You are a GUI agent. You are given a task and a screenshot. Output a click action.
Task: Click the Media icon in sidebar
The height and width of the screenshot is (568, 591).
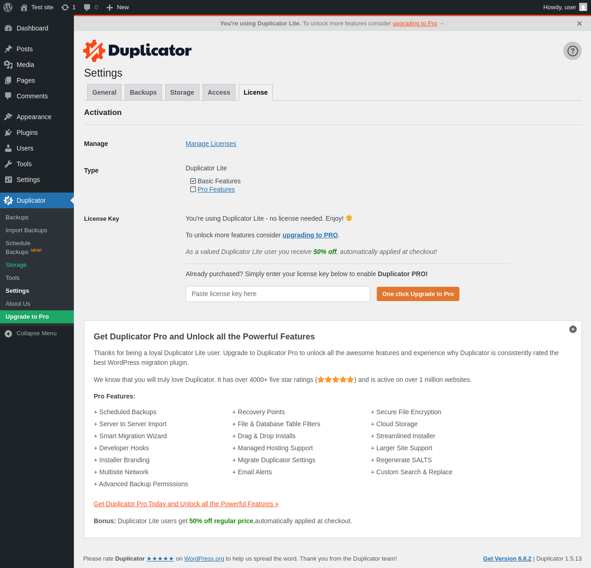click(8, 65)
